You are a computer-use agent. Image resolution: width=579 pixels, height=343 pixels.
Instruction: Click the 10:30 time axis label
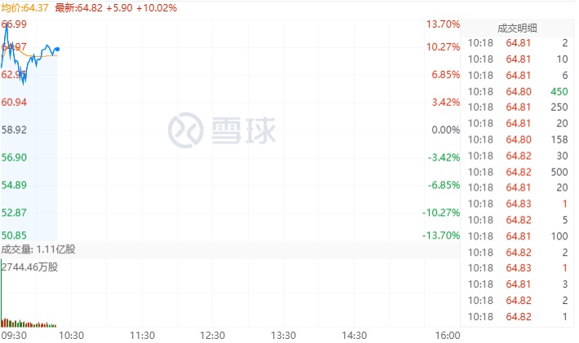click(71, 335)
